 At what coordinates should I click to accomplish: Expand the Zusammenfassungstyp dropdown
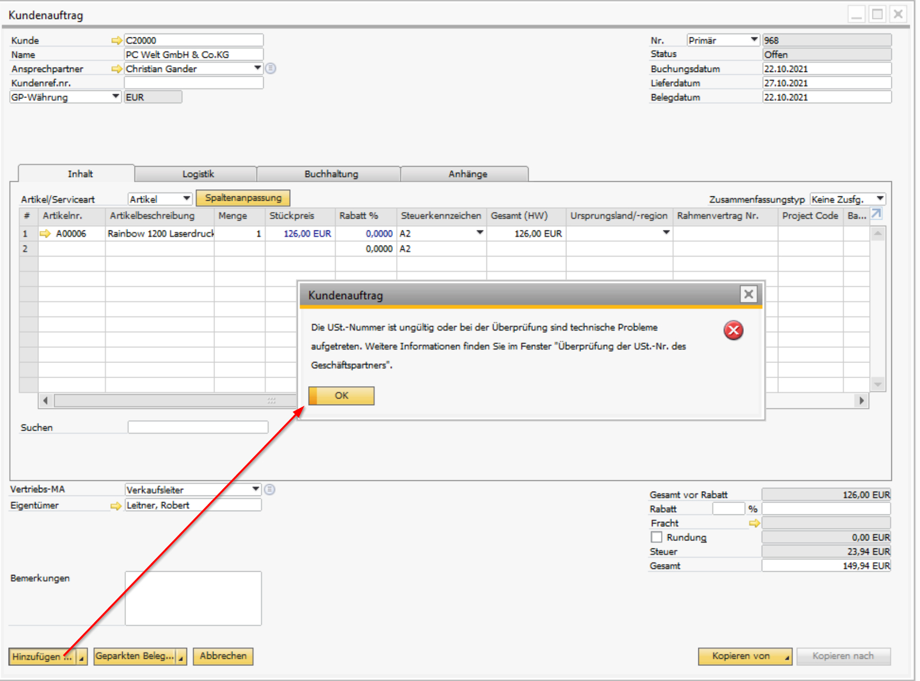[879, 199]
